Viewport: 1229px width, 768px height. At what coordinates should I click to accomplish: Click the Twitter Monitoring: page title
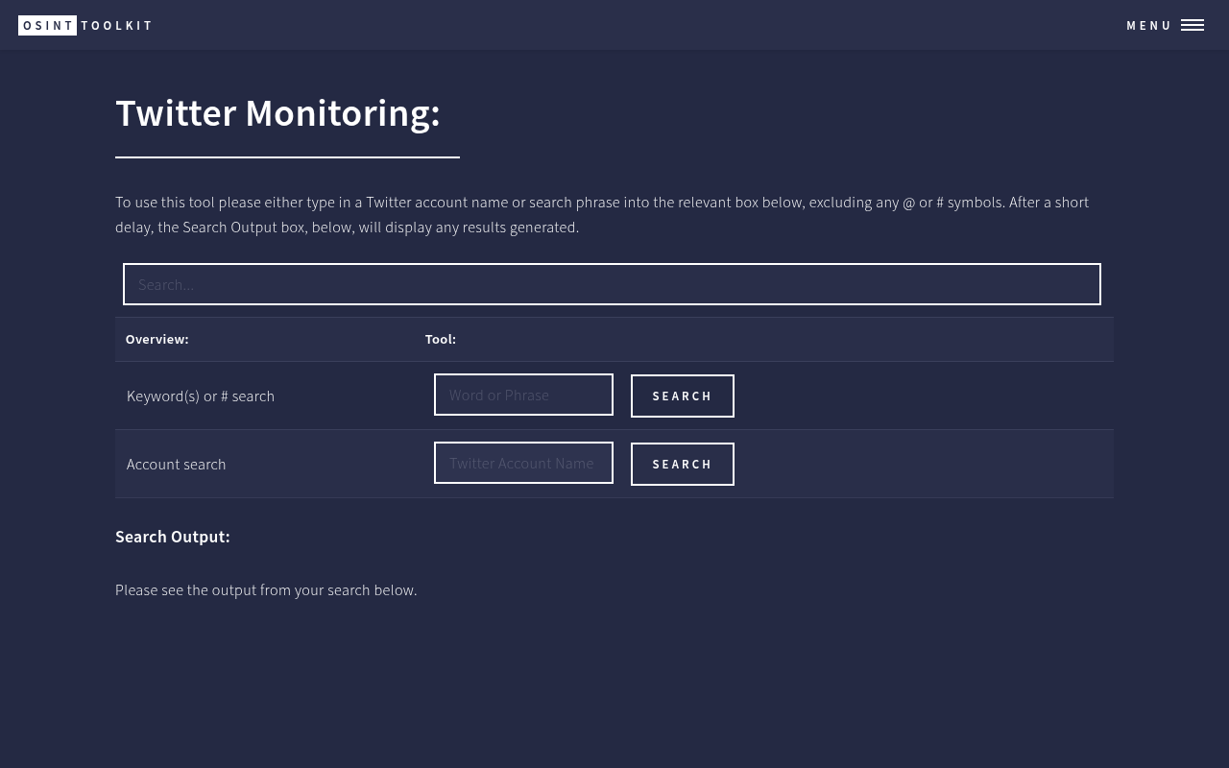click(x=277, y=113)
